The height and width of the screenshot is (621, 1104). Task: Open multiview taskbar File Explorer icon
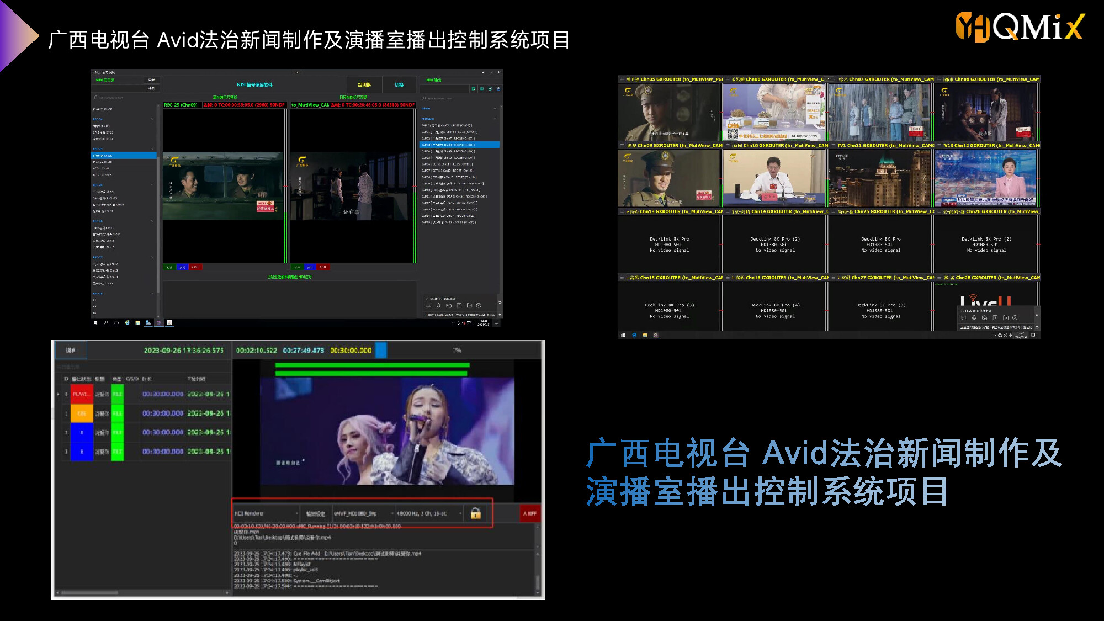pyautogui.click(x=645, y=335)
